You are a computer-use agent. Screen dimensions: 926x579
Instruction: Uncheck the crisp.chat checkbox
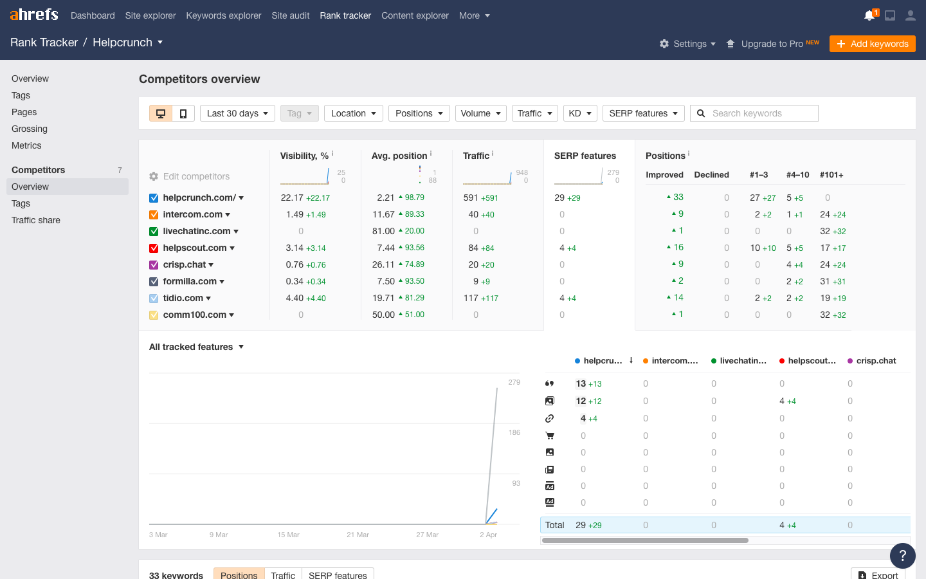(154, 265)
